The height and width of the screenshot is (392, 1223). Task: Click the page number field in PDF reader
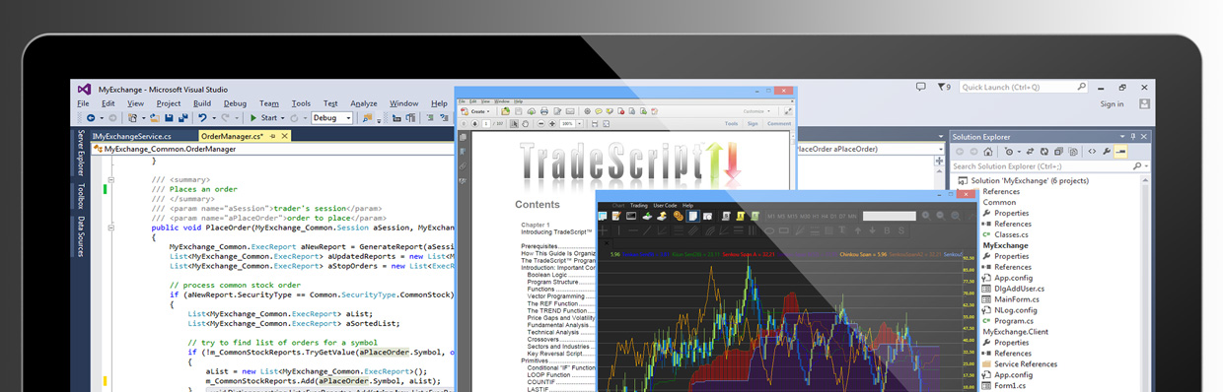486,124
